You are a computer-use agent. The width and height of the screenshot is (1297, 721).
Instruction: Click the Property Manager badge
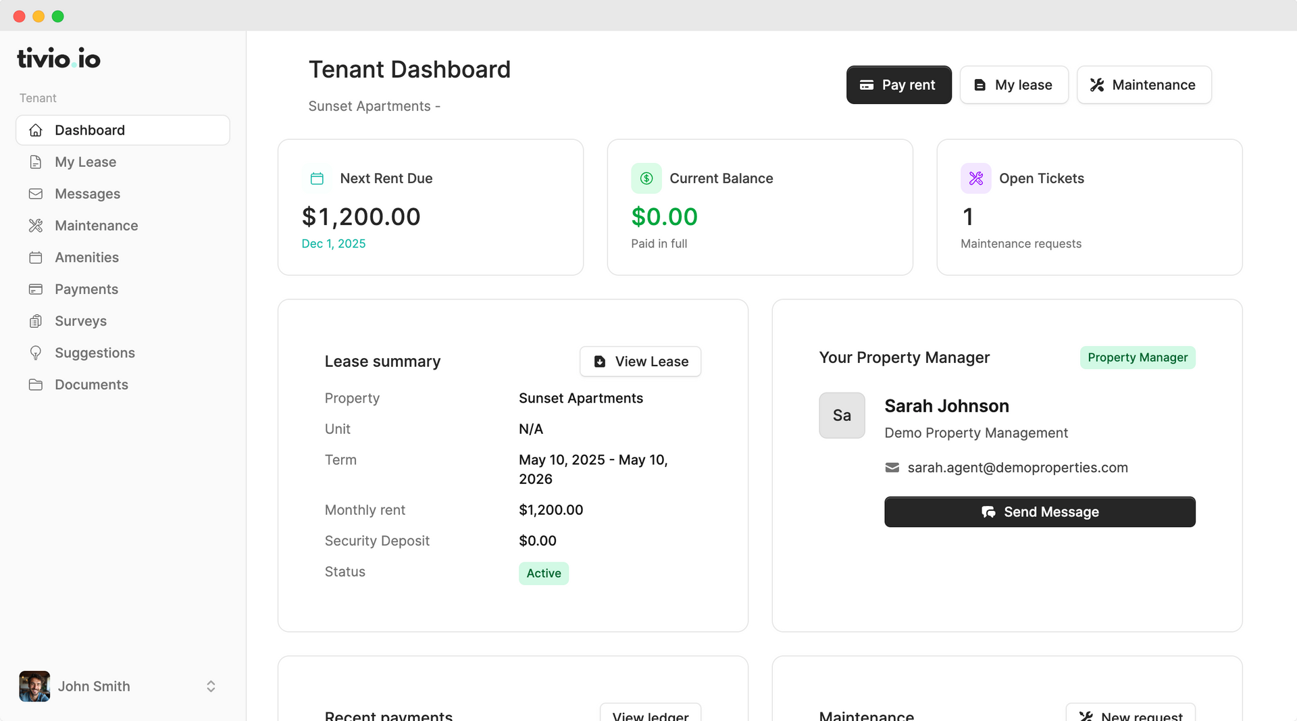click(x=1137, y=357)
